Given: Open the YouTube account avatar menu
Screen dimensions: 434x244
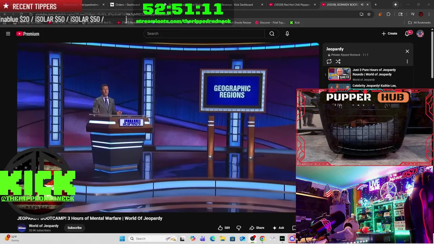Looking at the screenshot, I should (420, 34).
